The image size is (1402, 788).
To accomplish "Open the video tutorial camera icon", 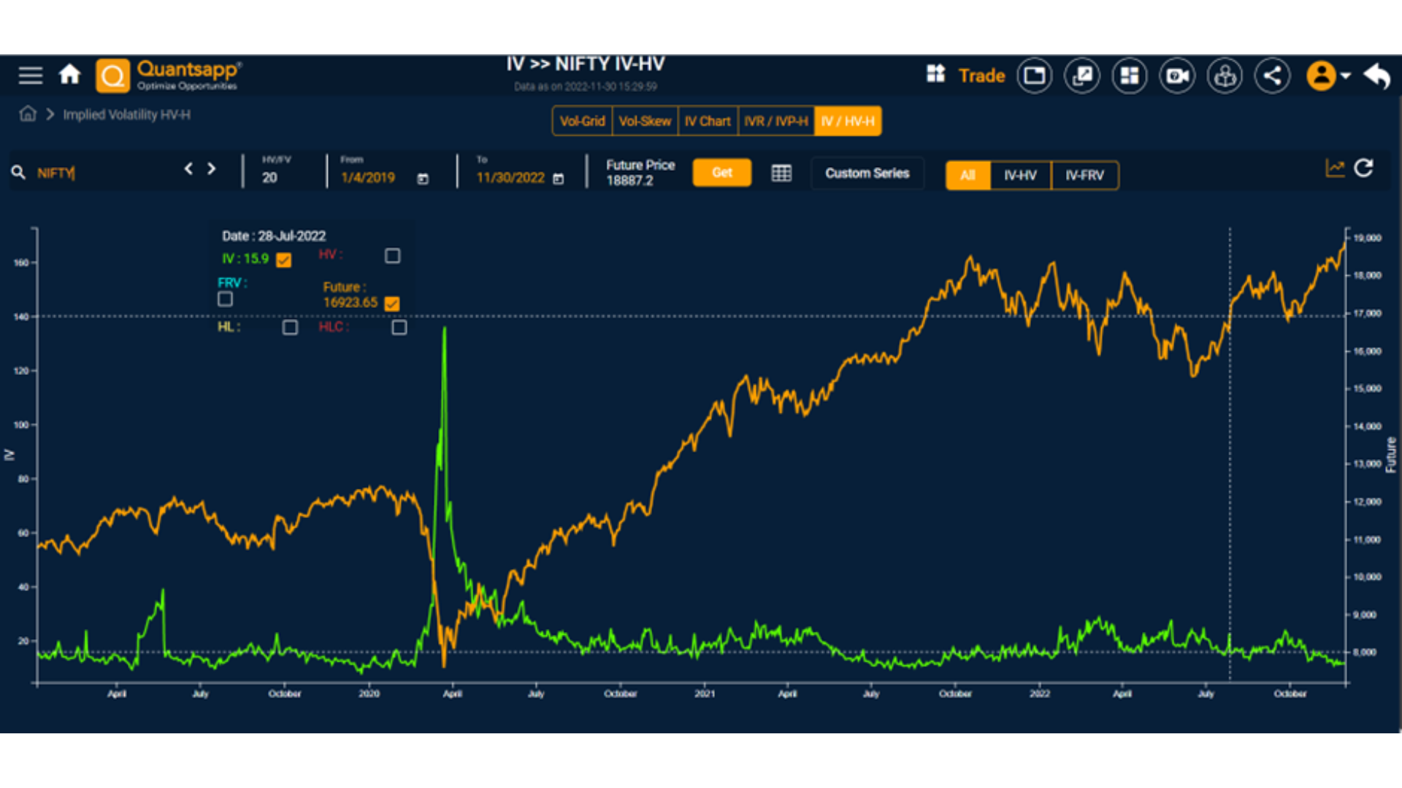I will [1177, 75].
